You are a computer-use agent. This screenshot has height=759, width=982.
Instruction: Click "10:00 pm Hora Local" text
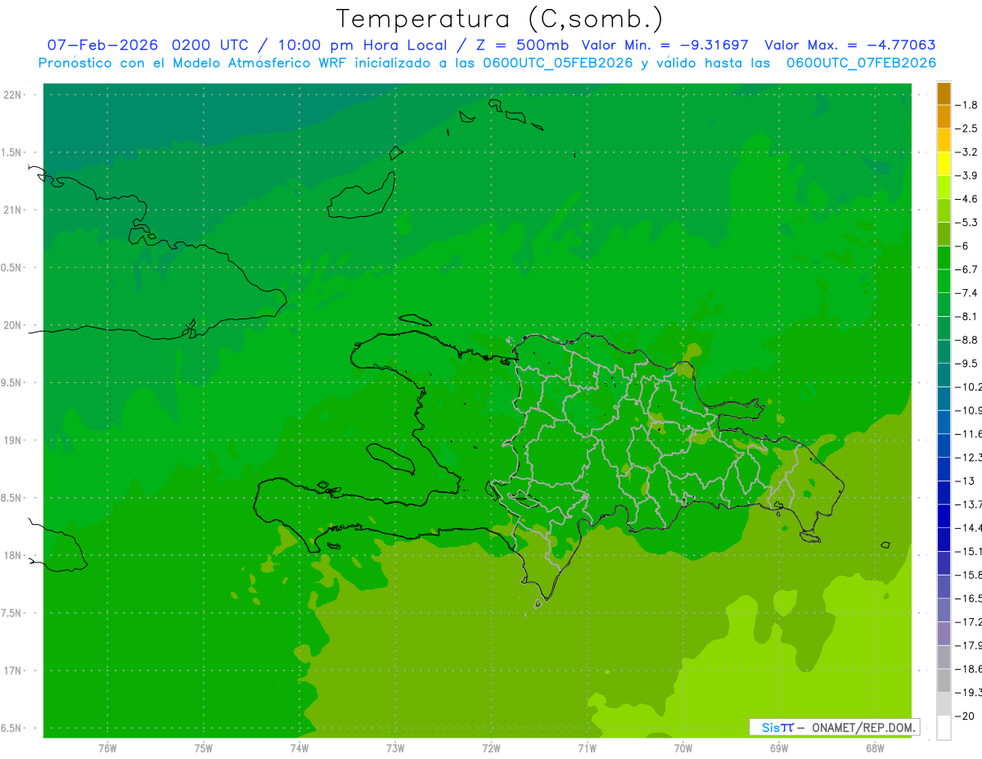coord(361,45)
